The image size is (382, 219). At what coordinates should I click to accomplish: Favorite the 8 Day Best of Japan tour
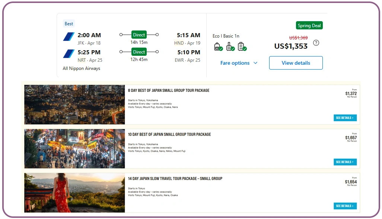coord(29,90)
